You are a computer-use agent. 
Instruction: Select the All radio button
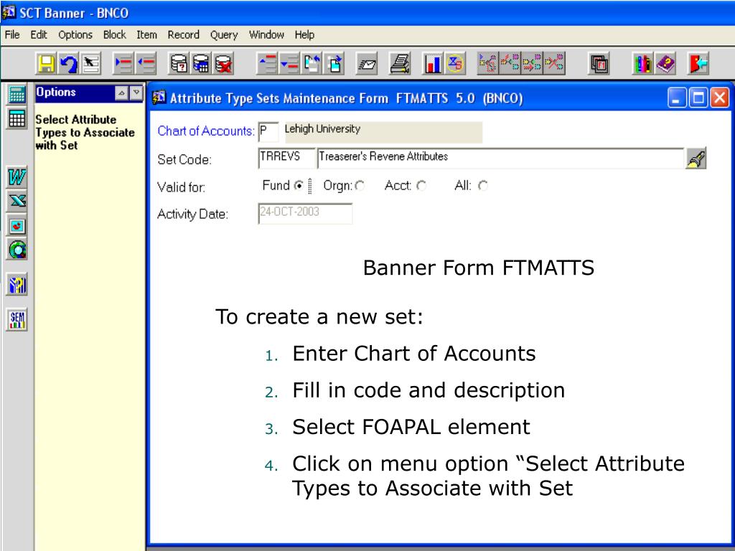tap(483, 186)
